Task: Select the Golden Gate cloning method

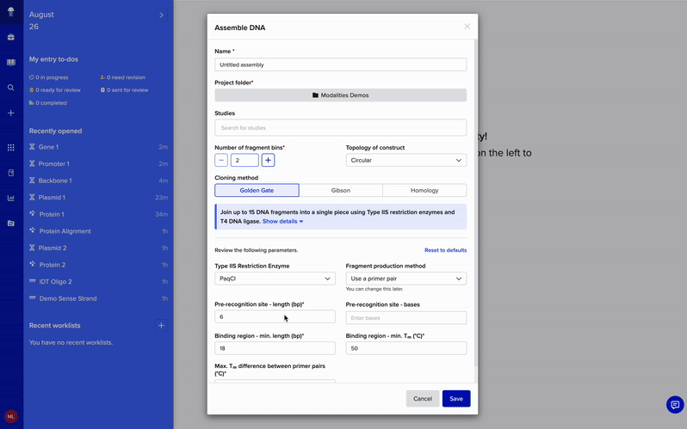Action: [x=257, y=190]
